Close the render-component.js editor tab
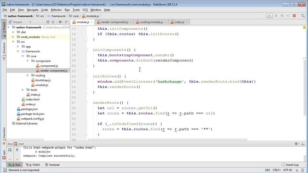The width and height of the screenshot is (308, 173). pyautogui.click(x=130, y=22)
